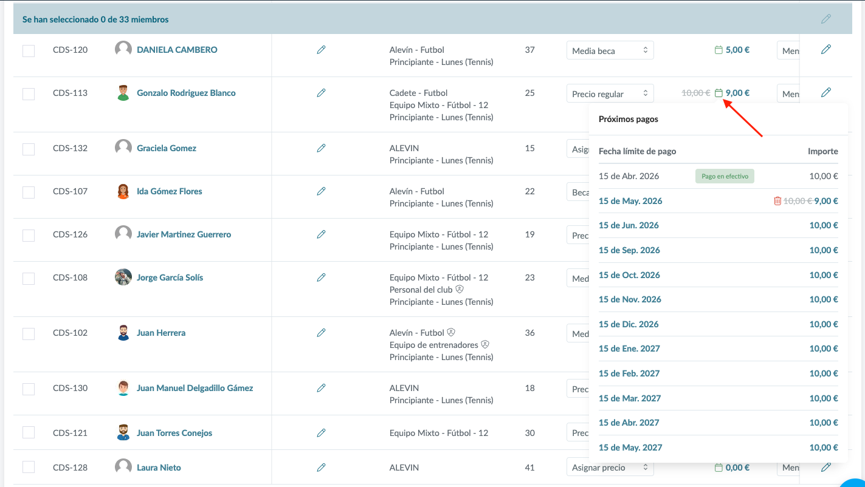Expand the Precio regular dropdown for Gonzalo
This screenshot has width=865, height=487.
[x=610, y=94]
